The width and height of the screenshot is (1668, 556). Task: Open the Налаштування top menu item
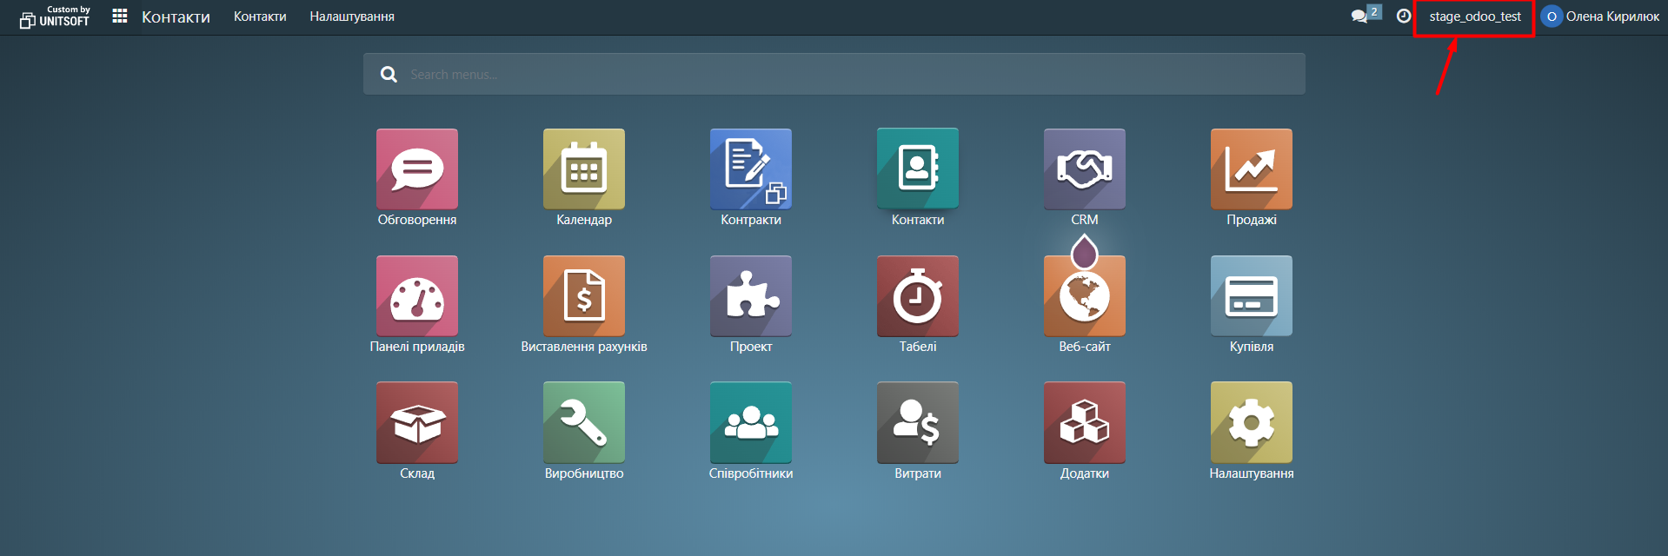(352, 17)
